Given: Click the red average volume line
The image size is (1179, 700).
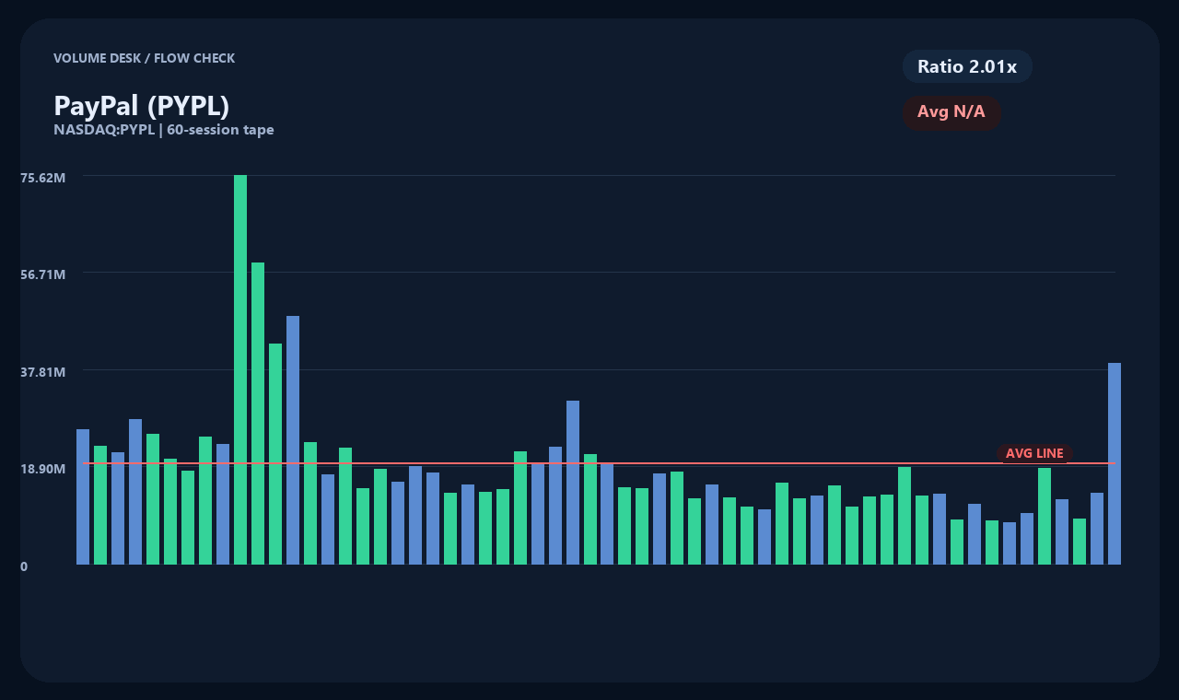Looking at the screenshot, I should [599, 463].
